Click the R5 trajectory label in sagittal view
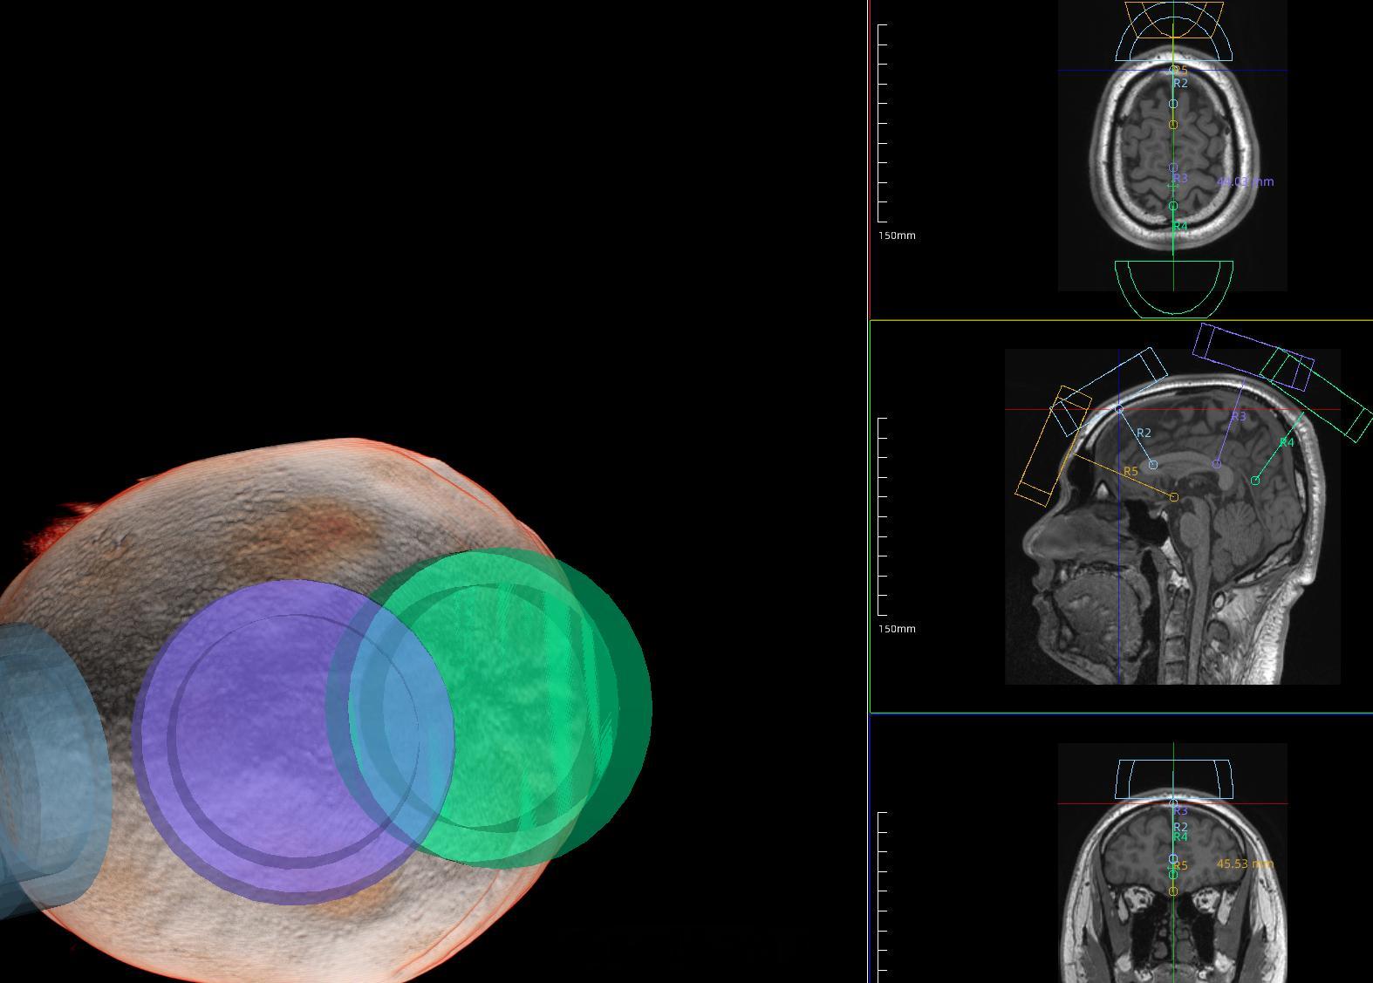 click(x=1131, y=471)
